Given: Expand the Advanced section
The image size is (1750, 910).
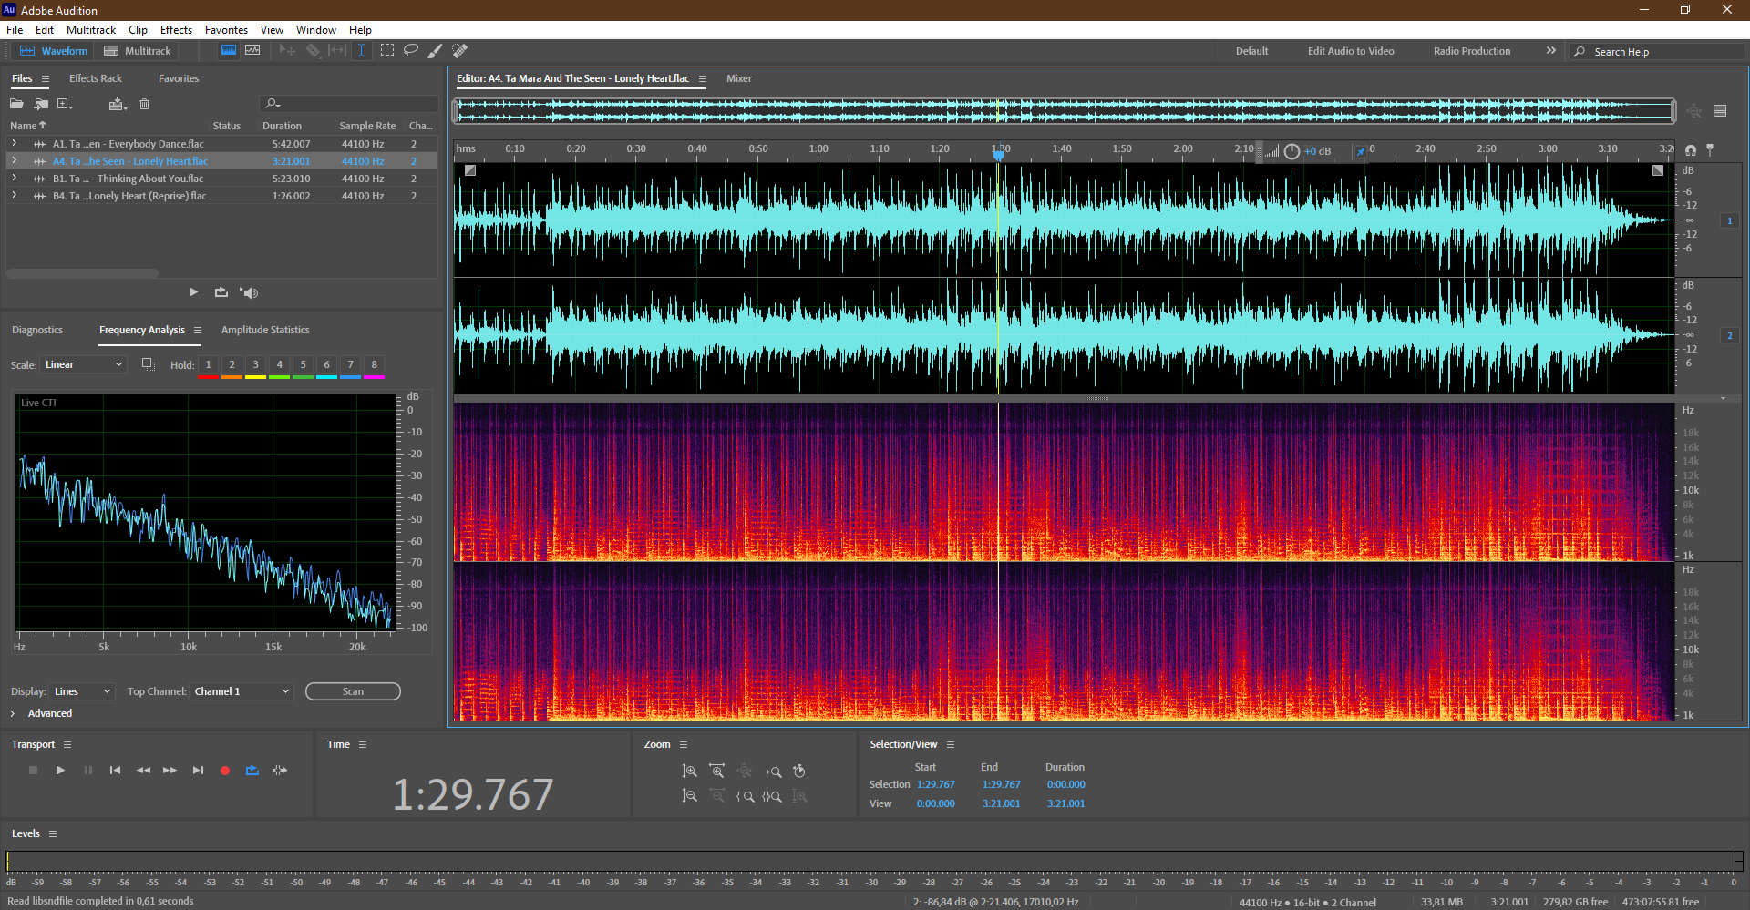Looking at the screenshot, I should click(x=13, y=713).
